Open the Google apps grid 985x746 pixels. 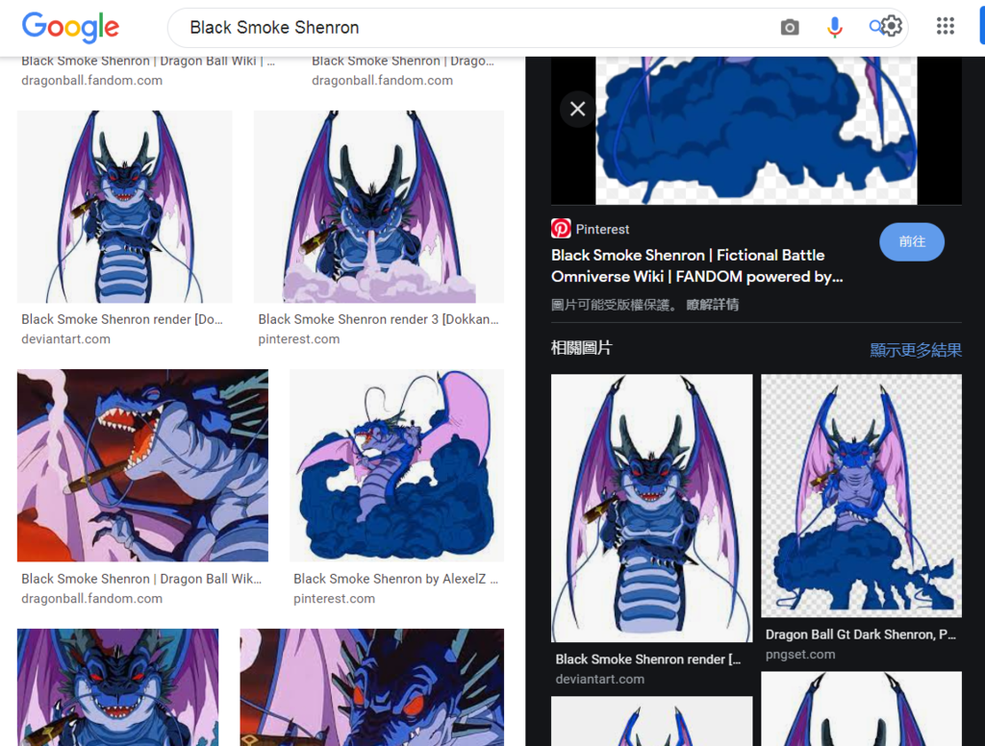coord(946,26)
